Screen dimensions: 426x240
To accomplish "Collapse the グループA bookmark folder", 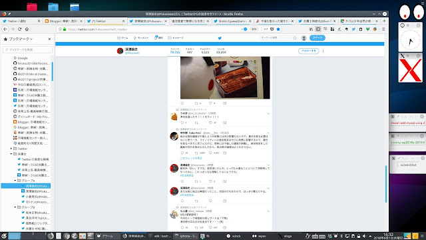I will [x=15, y=181].
